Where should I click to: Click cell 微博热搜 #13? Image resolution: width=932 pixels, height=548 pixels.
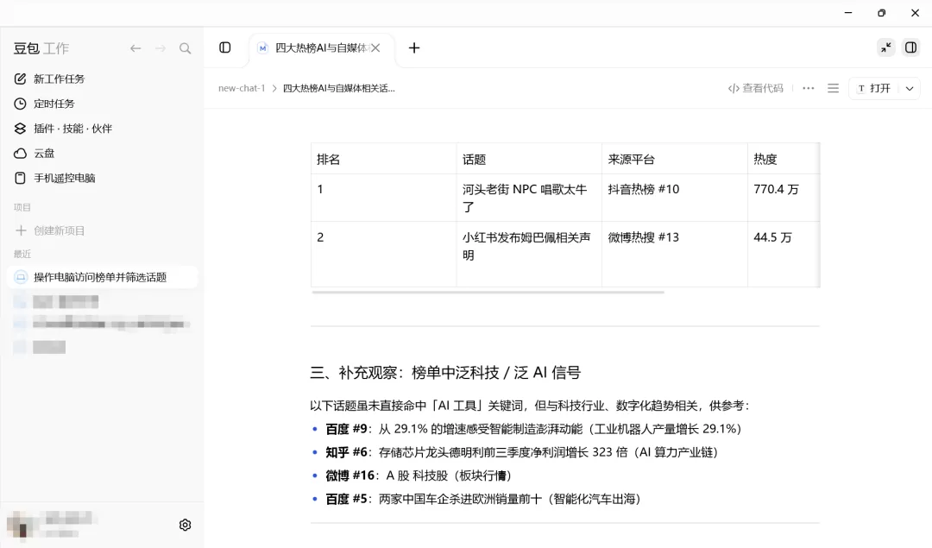click(x=675, y=255)
